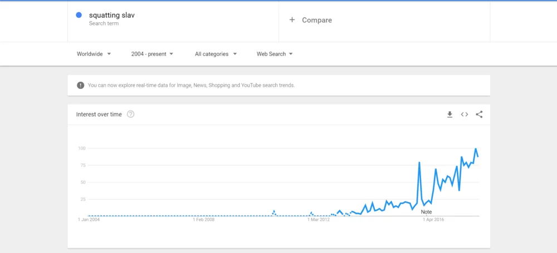Viewport: 557px width, 253px height.
Task: Click the embed code icon
Action: (x=464, y=115)
